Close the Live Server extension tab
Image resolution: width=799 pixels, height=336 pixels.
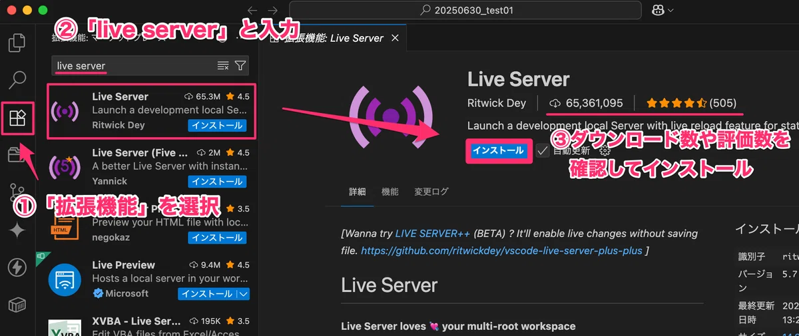click(x=395, y=38)
